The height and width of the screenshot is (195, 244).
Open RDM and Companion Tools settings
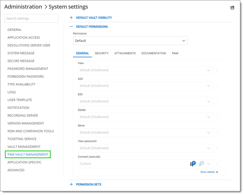(31, 131)
